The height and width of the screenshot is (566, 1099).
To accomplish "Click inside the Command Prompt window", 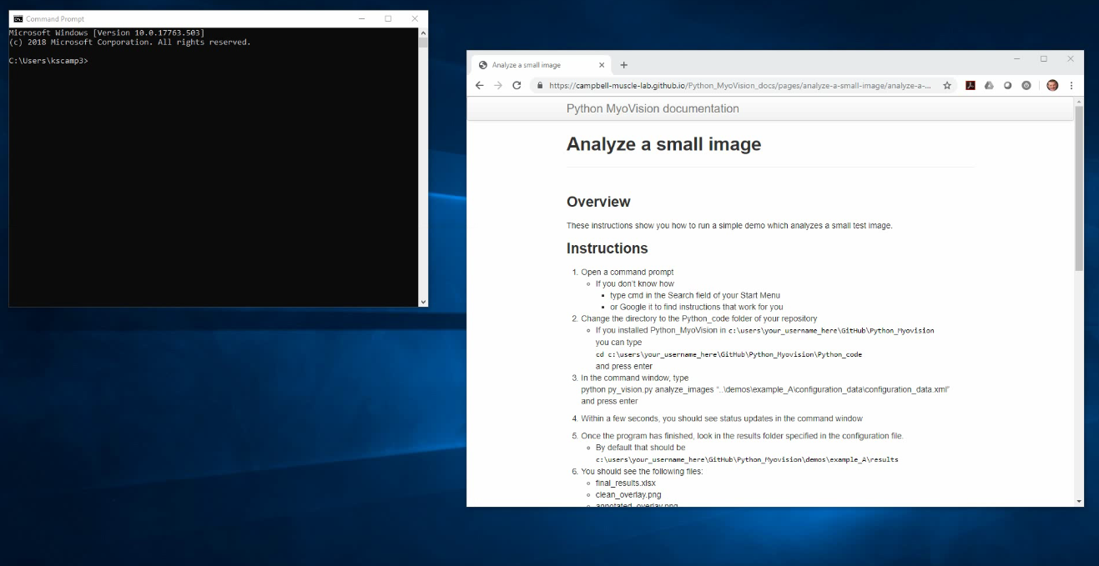I will (x=209, y=167).
